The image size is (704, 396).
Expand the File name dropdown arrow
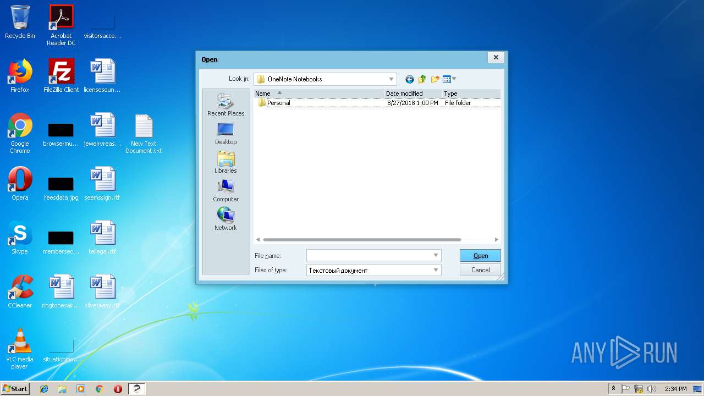point(436,255)
